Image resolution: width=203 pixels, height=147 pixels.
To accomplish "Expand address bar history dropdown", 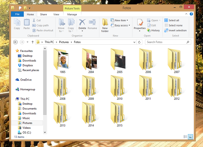I will pos(134,42).
